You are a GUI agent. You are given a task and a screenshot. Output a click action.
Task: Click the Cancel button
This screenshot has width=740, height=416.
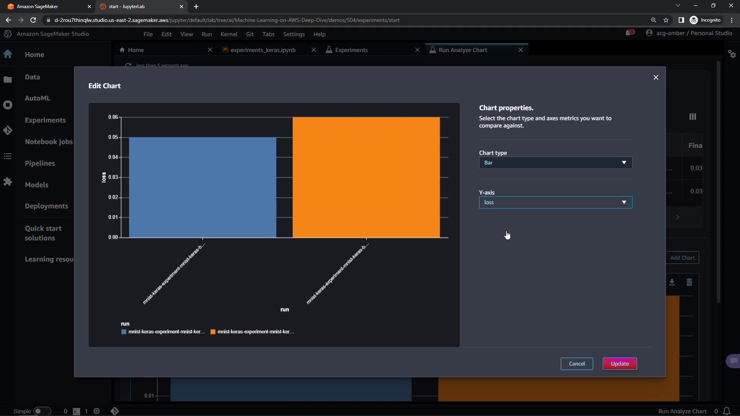[577, 364]
